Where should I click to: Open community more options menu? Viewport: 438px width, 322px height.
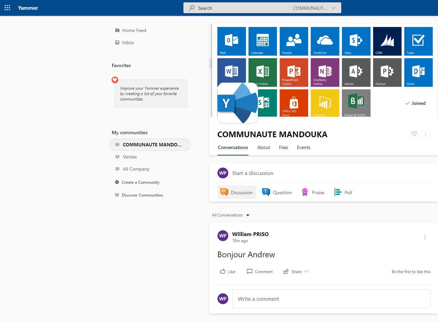pyautogui.click(x=426, y=134)
